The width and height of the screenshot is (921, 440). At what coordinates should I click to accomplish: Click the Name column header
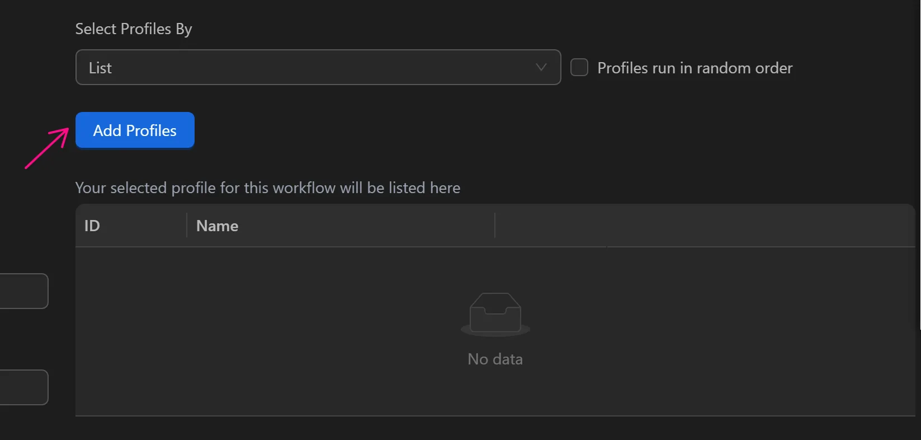(x=218, y=226)
